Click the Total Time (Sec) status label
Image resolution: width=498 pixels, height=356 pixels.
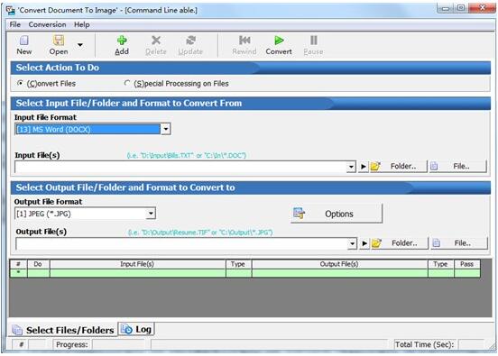tap(424, 344)
